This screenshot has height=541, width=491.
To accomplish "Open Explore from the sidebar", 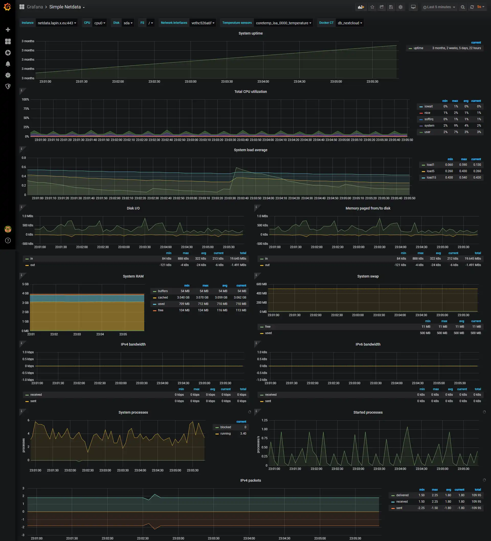I will [x=8, y=53].
